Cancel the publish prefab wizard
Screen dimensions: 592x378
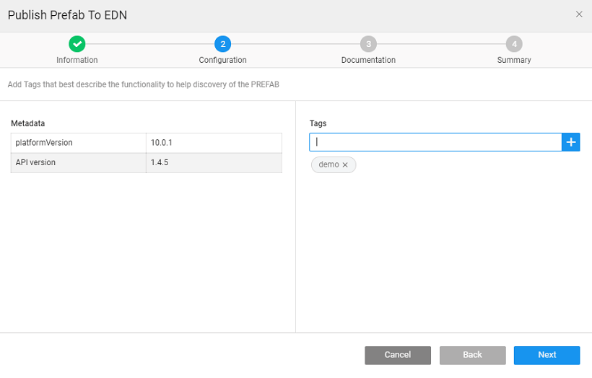tap(397, 355)
